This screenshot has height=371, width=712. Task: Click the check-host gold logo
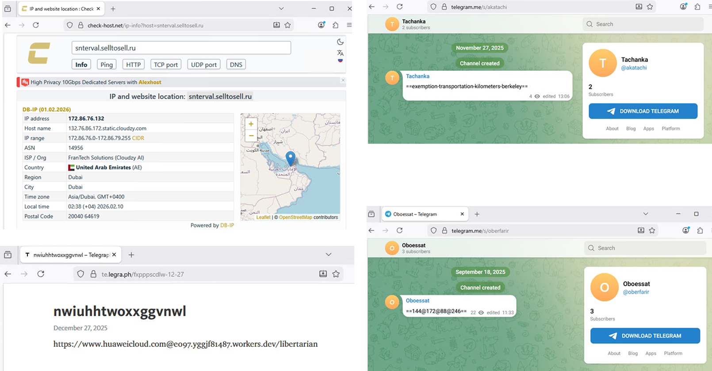coord(39,53)
